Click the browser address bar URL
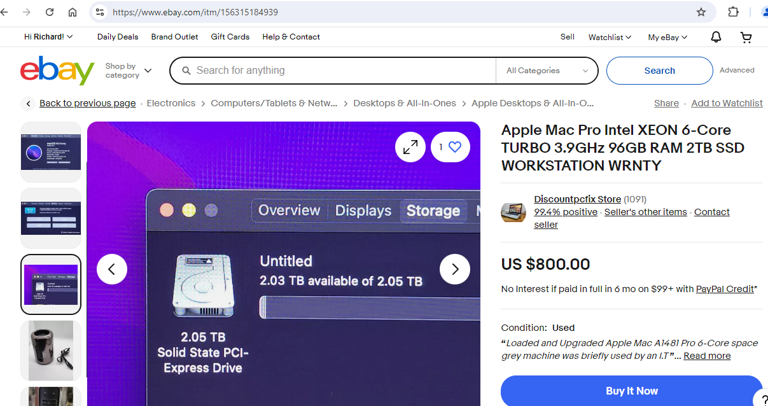768x406 pixels. tap(195, 12)
